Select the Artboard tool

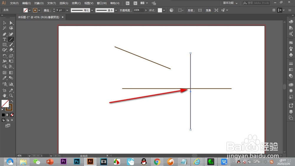point(4,90)
